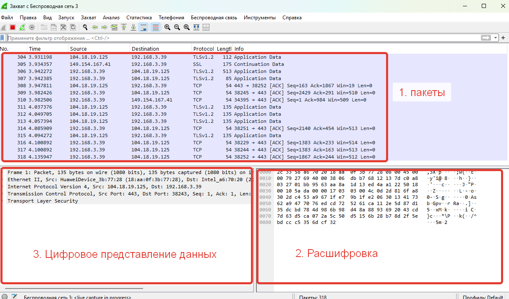Select packet 314 at time 4.085909
This screenshot has height=299, width=509.
tap(253, 128)
